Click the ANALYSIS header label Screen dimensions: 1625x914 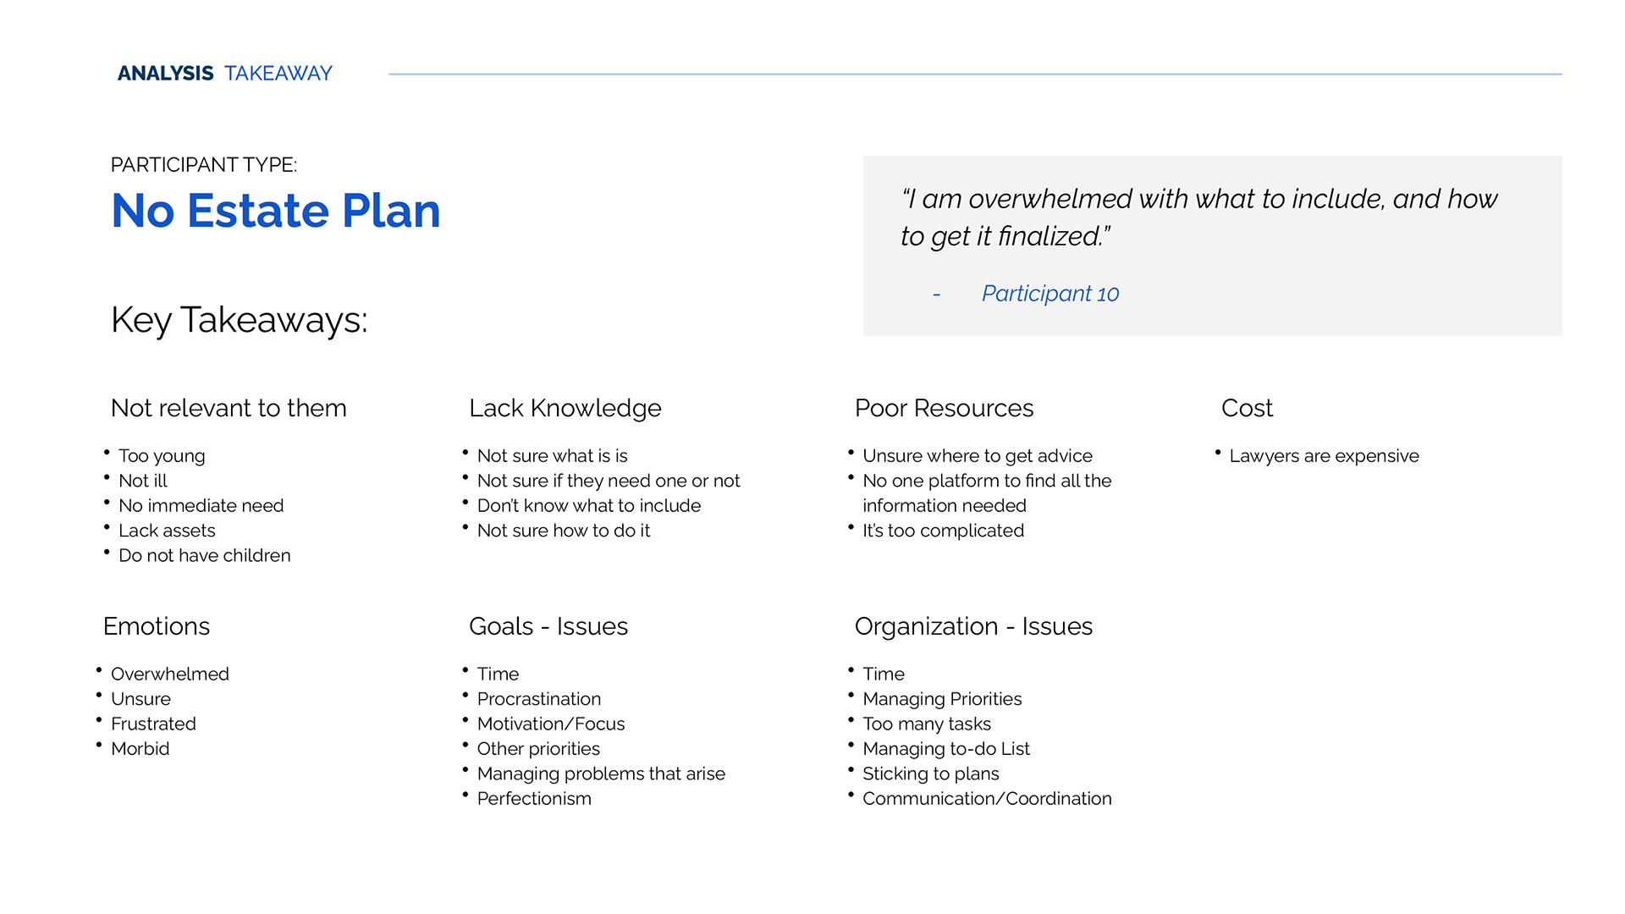click(x=165, y=74)
